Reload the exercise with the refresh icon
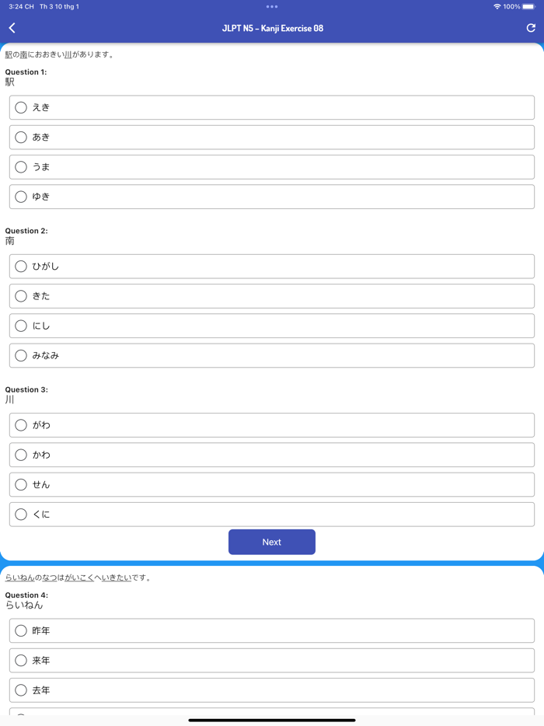The image size is (544, 726). click(x=532, y=27)
